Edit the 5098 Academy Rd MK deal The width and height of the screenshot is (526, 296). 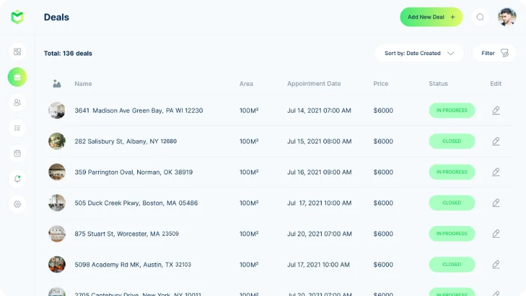click(x=496, y=265)
